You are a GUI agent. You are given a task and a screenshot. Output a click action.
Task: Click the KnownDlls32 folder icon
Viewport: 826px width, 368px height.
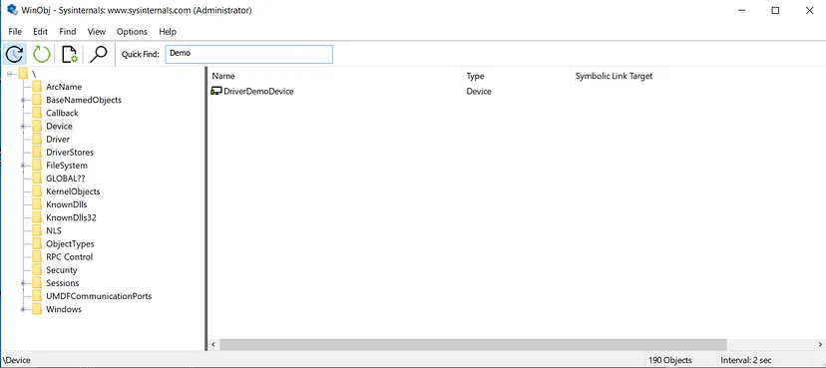(x=36, y=217)
